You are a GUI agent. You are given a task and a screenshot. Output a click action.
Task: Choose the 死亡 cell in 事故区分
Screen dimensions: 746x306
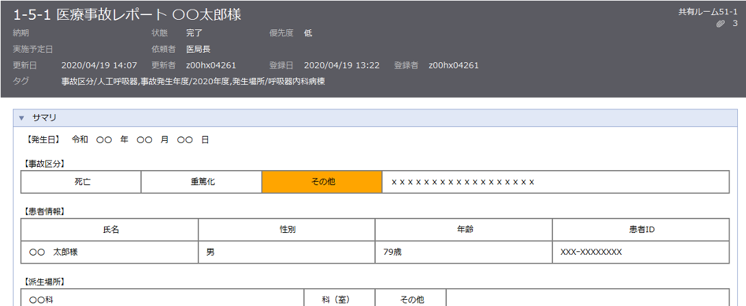point(82,182)
